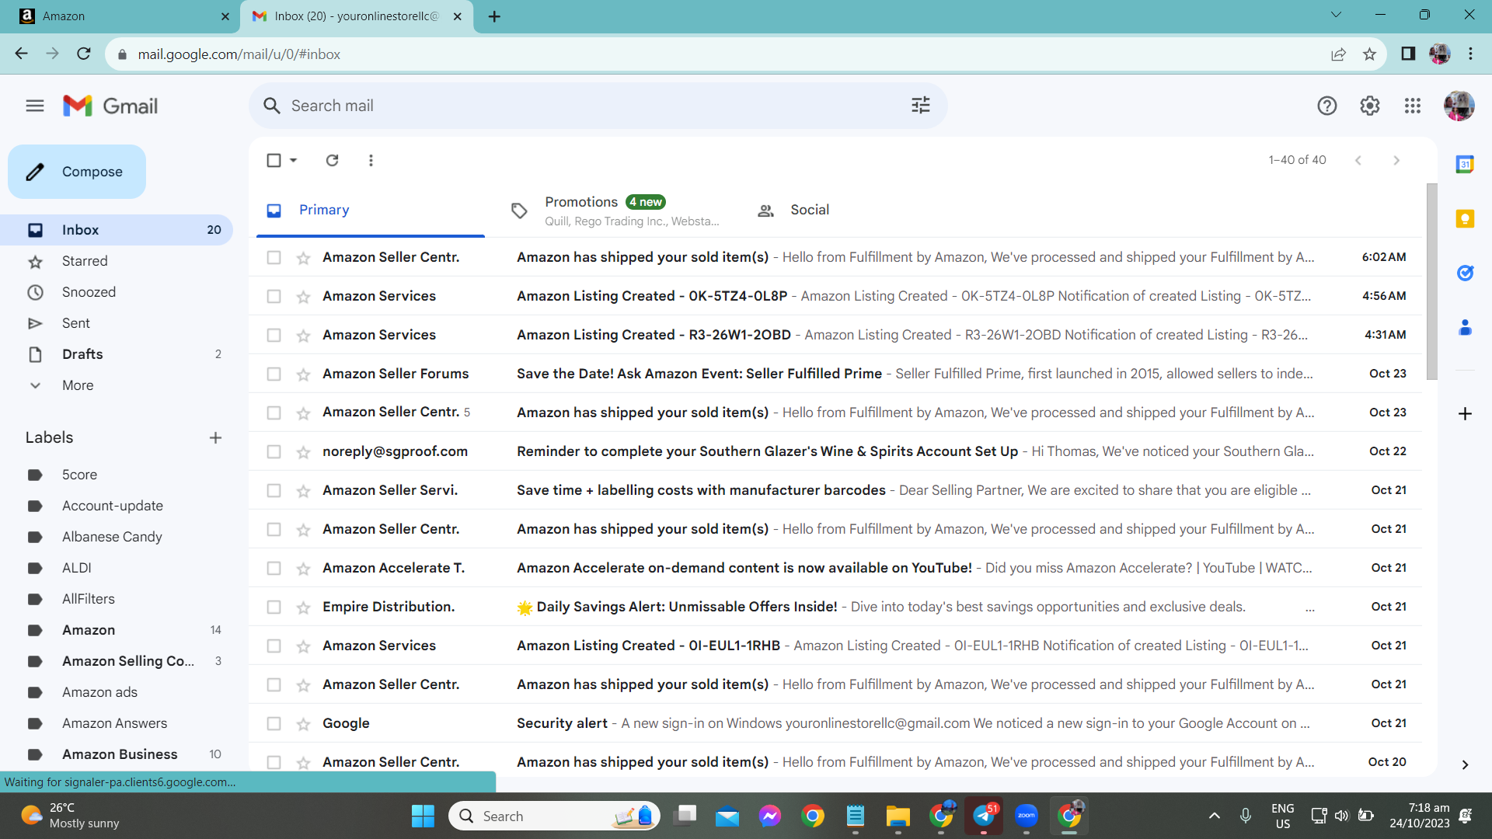1492x839 pixels.
Task: Select the OK-5TZ4-OL8P listing email checkbox
Action: coord(274,296)
